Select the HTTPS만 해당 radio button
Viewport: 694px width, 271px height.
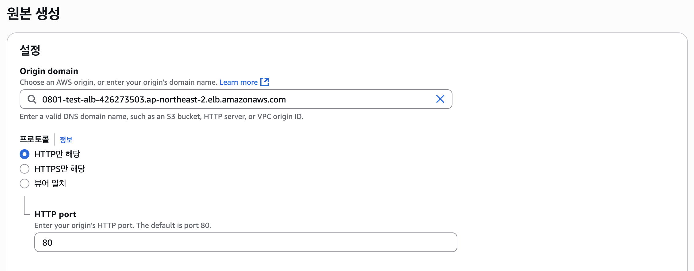click(25, 169)
